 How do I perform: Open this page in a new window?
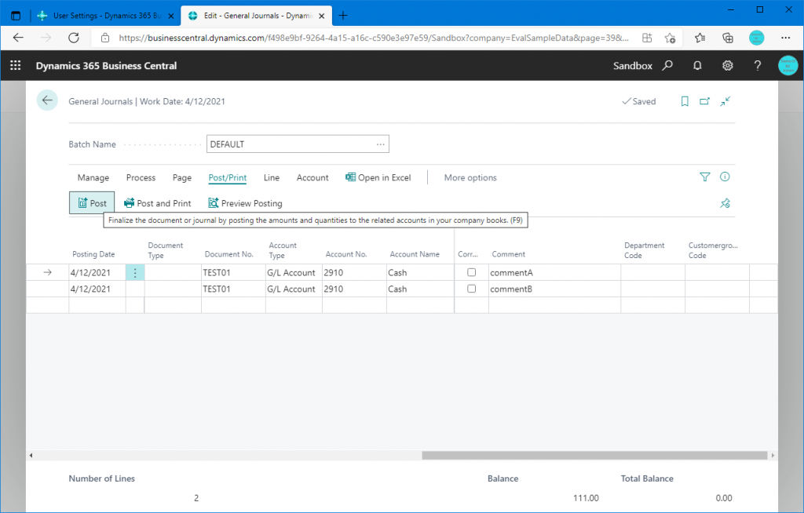point(704,101)
